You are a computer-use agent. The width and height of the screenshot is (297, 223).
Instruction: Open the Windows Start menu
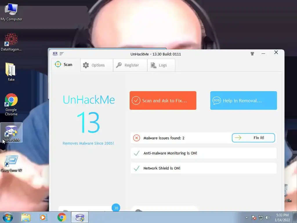[x=8, y=217]
